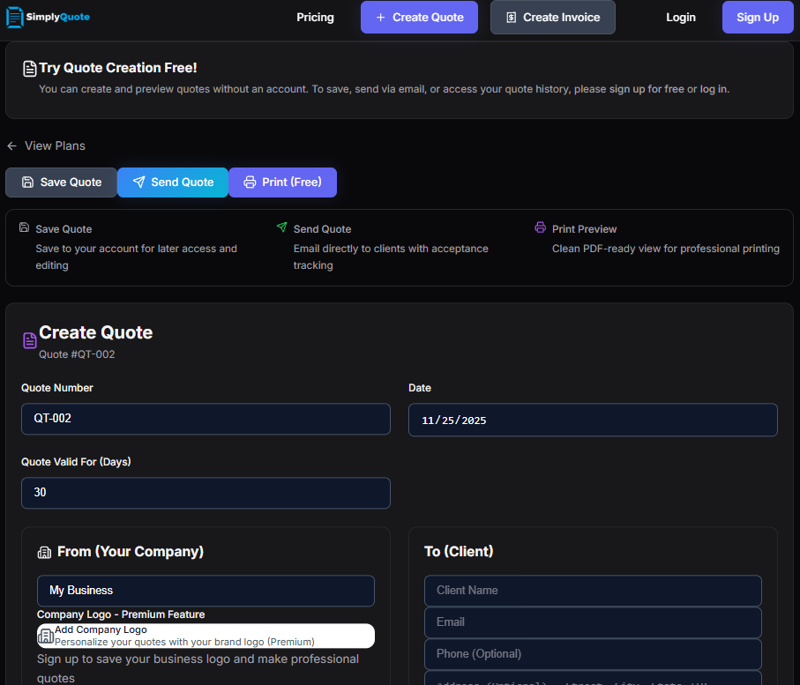Click the SimplyQuote logo icon

[x=15, y=17]
